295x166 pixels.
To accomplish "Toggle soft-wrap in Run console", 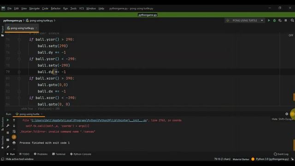I will 14,131.
